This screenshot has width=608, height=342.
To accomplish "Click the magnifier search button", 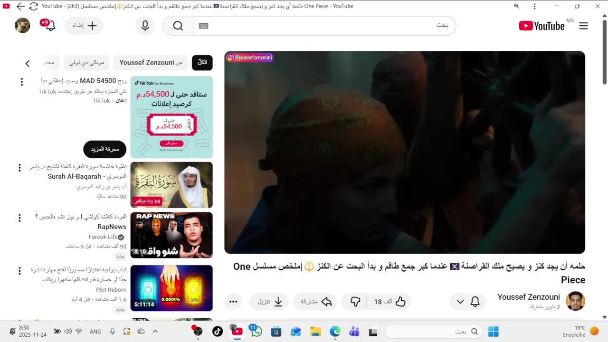I will tap(178, 26).
